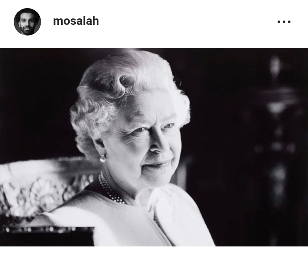Go to mosalah's profile page
Screen dimensions: 308x255
76,21
